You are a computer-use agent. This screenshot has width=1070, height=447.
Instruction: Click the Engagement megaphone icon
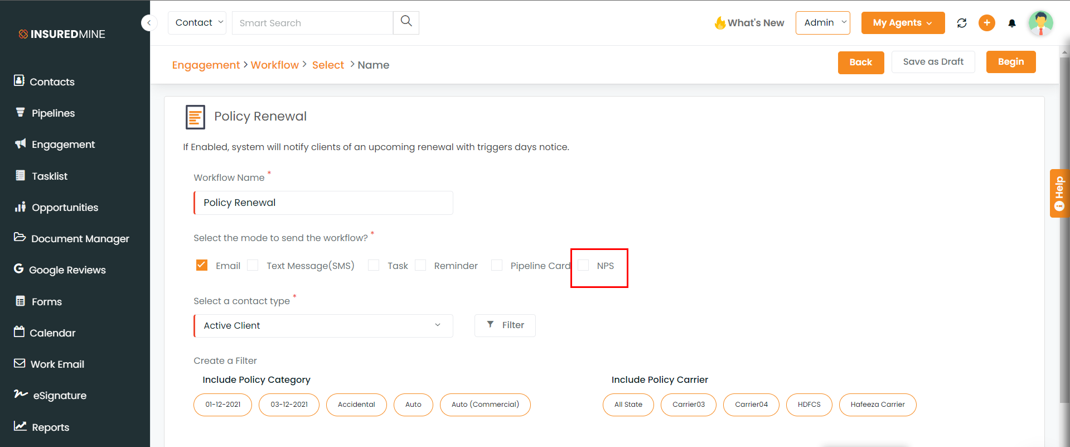[x=20, y=144]
